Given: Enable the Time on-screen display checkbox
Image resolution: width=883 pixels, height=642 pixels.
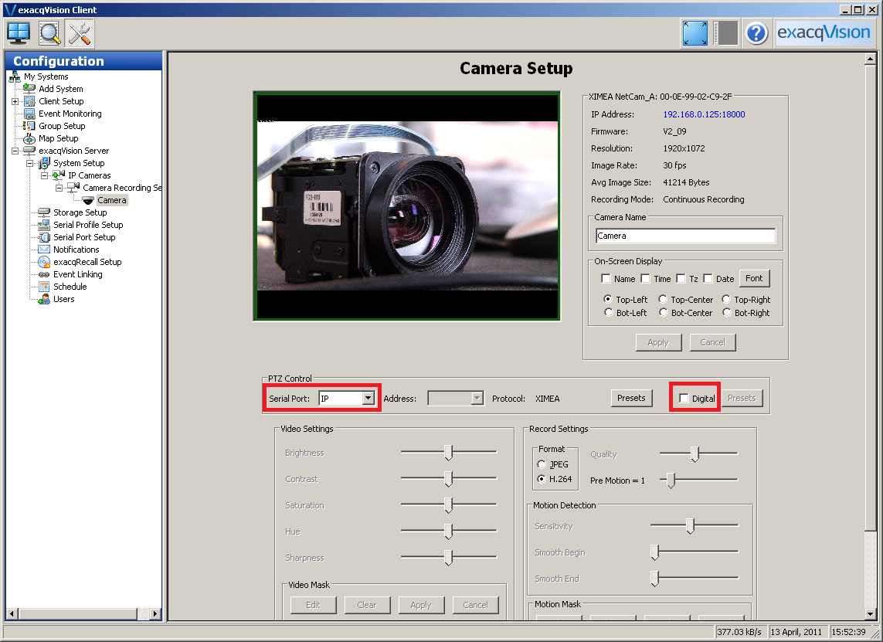Looking at the screenshot, I should [x=645, y=278].
